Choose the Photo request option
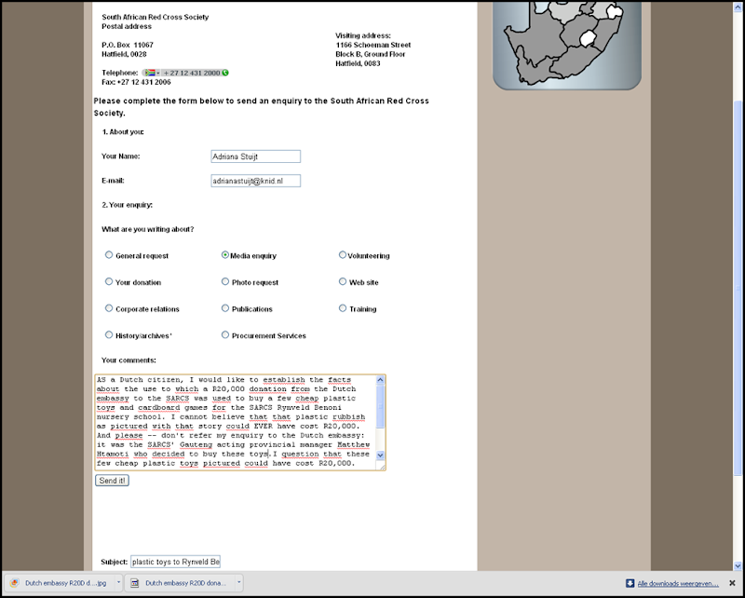 click(225, 281)
